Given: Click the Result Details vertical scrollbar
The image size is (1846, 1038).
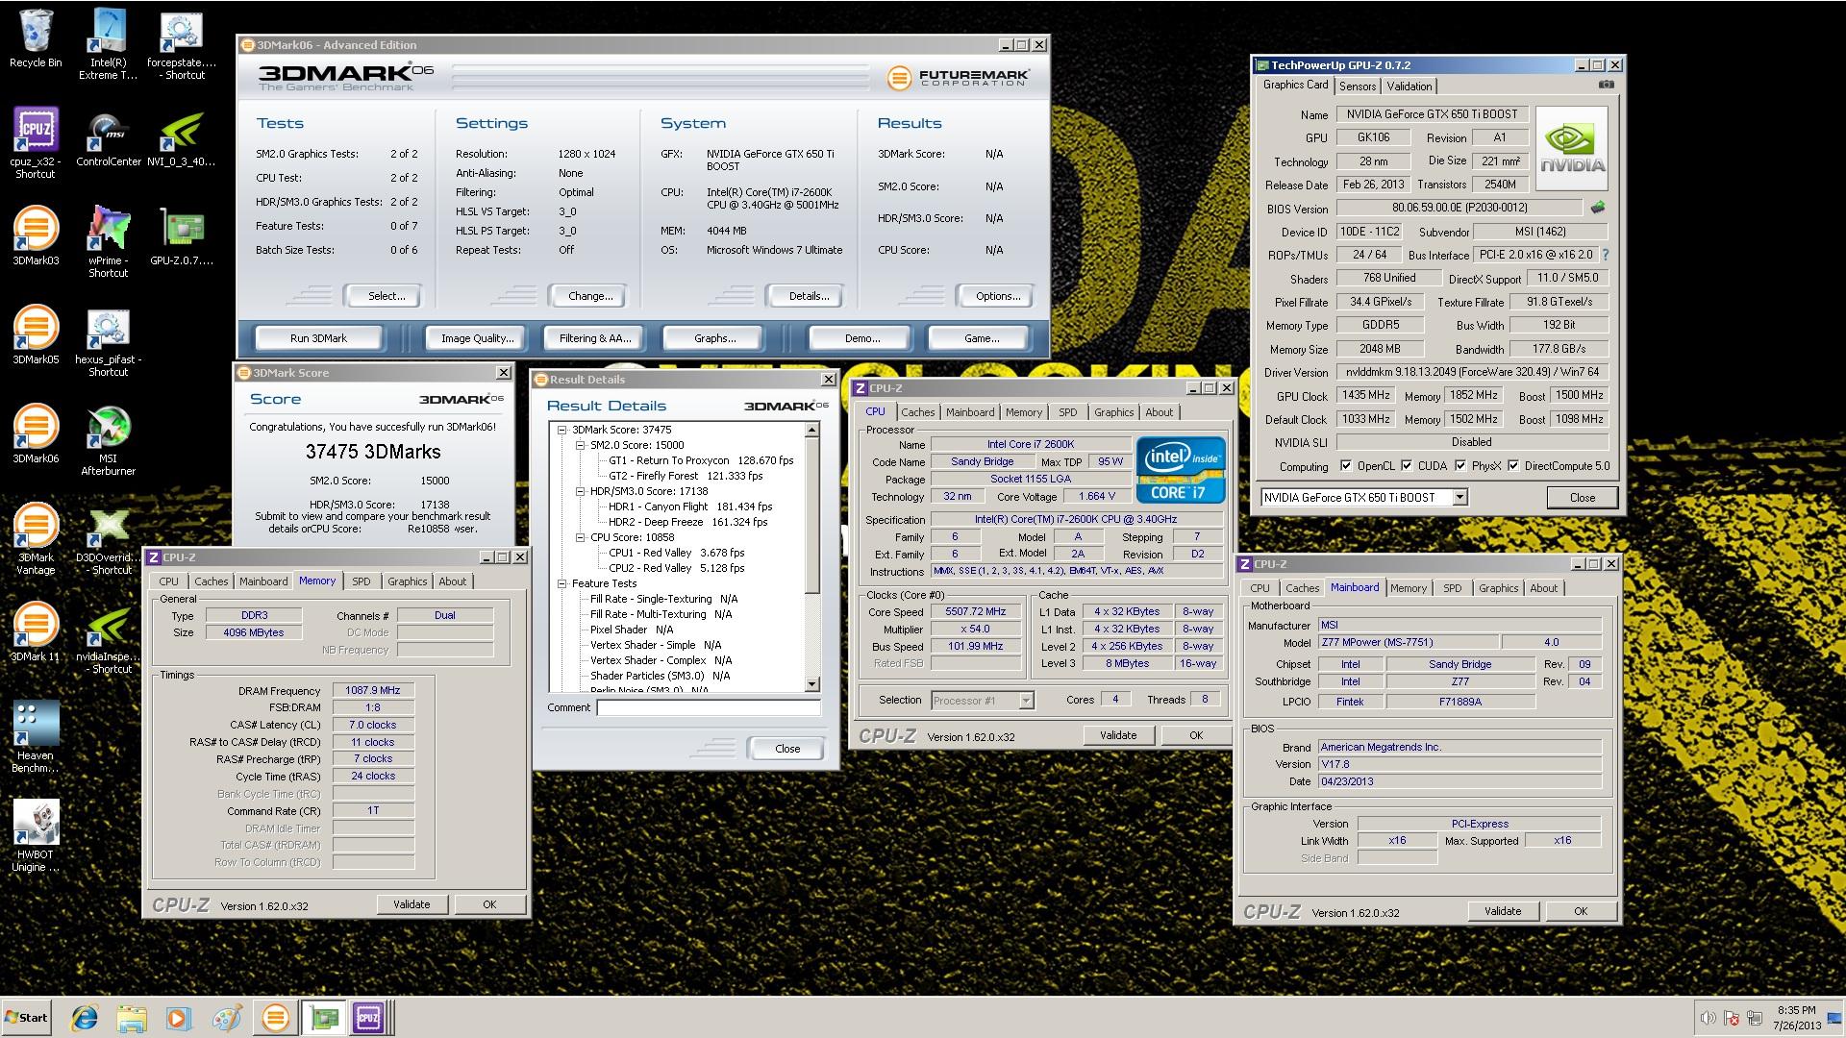Looking at the screenshot, I should [812, 557].
